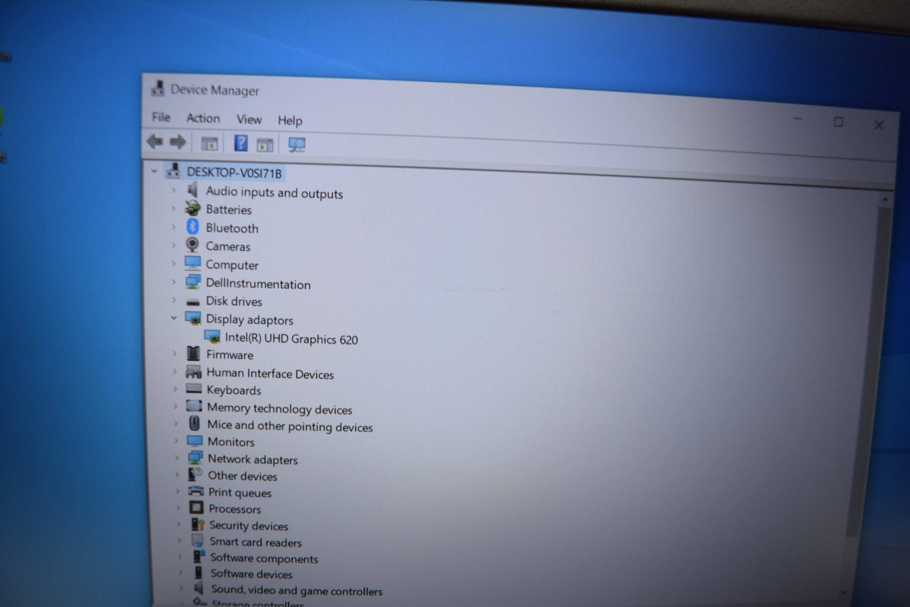910x607 pixels.
Task: Select the Monitors label
Action: pos(231,442)
